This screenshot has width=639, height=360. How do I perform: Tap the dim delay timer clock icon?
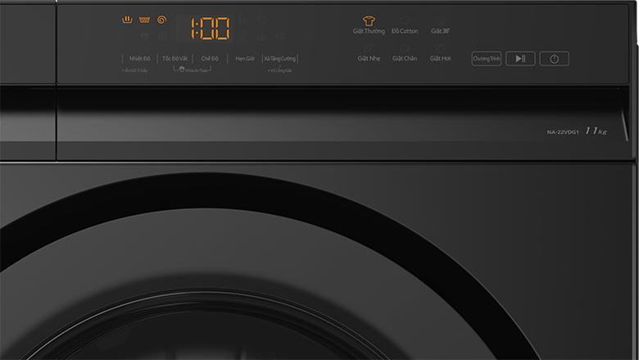pos(261,20)
